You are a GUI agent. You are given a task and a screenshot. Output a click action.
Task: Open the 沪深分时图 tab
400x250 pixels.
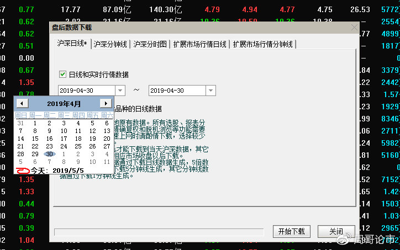pos(150,44)
